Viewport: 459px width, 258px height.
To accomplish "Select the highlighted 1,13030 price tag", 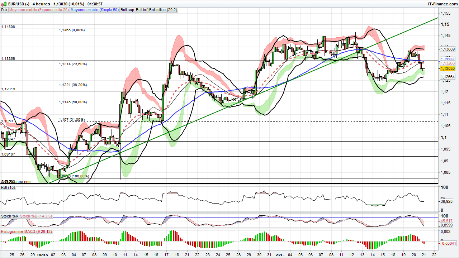I will tap(447, 68).
